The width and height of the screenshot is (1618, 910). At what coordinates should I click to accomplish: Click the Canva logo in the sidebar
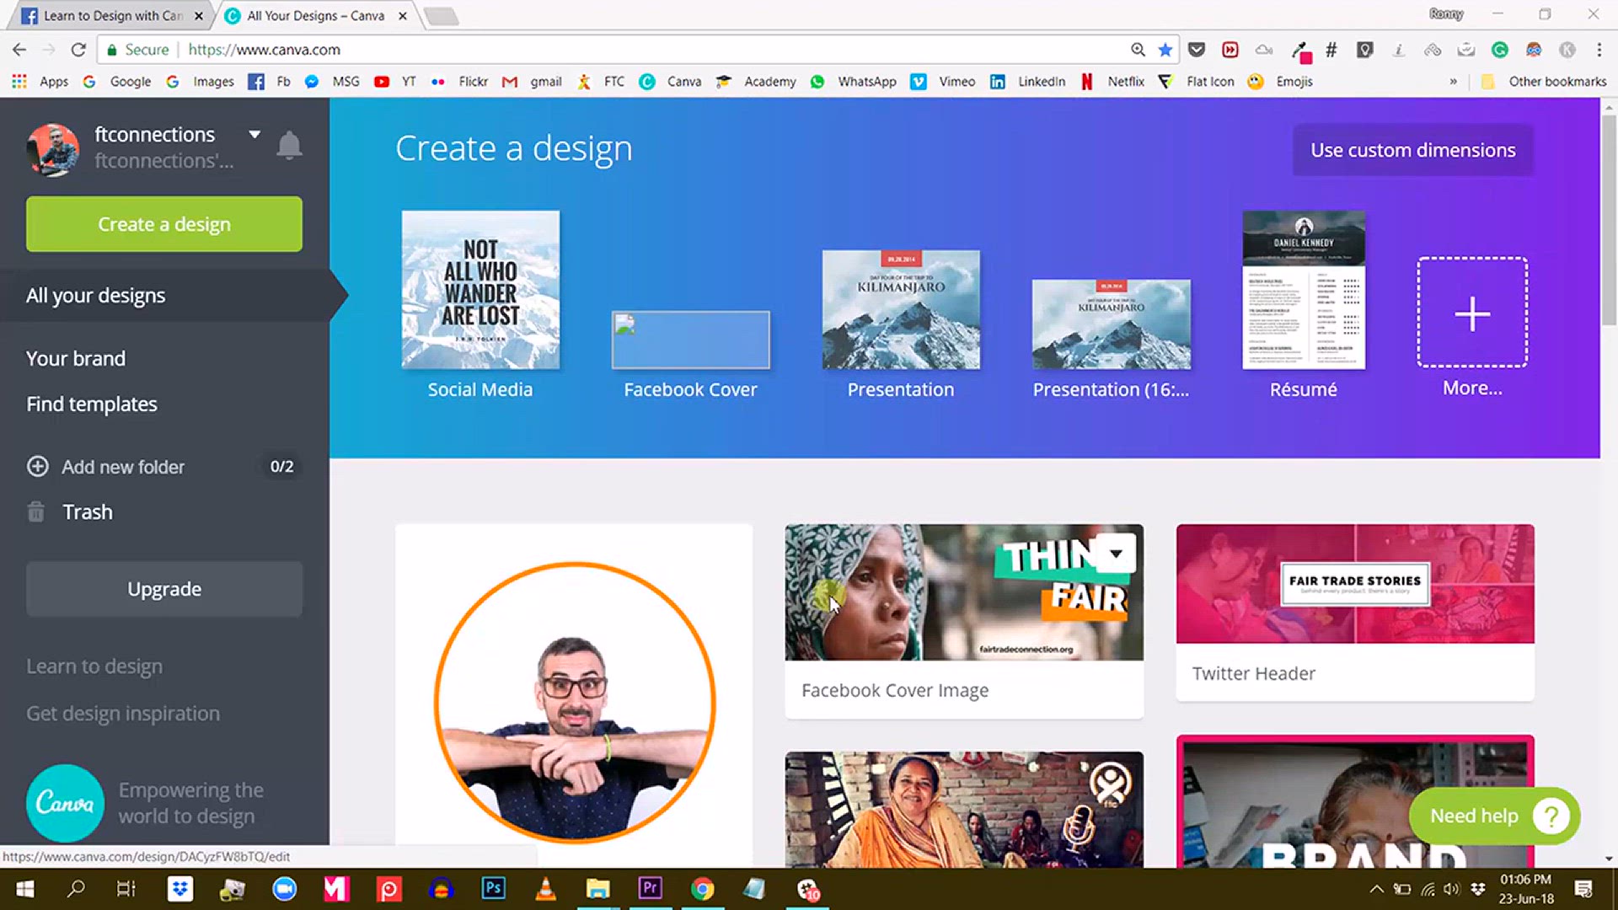(65, 802)
